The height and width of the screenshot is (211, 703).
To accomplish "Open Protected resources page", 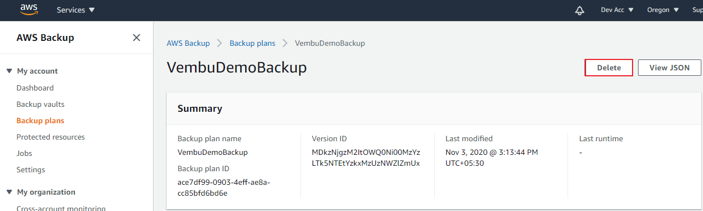I will coord(51,137).
